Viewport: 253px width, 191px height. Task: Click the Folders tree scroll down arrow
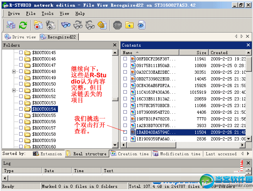coord(115,145)
